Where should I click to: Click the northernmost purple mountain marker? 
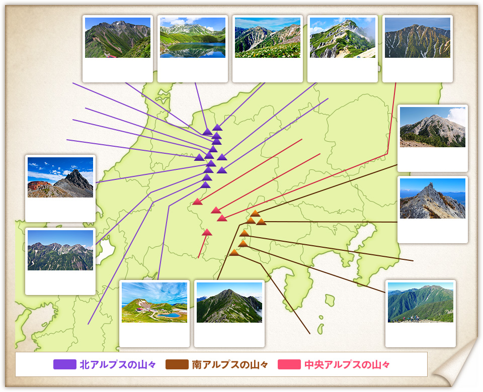pos(217,128)
